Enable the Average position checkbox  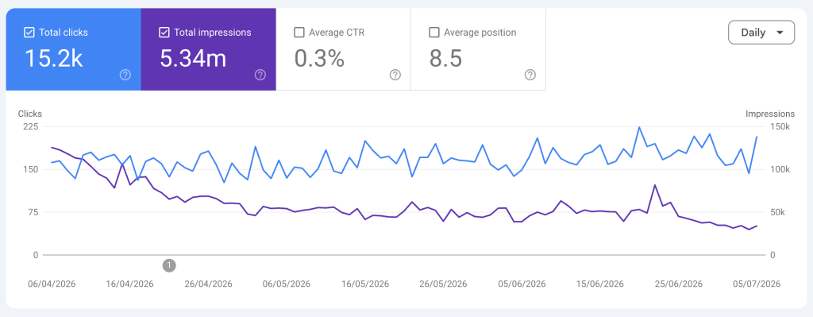click(434, 33)
